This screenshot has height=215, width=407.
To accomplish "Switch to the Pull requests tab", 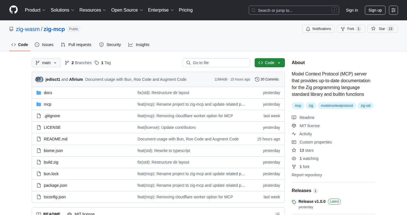I will coord(76,45).
